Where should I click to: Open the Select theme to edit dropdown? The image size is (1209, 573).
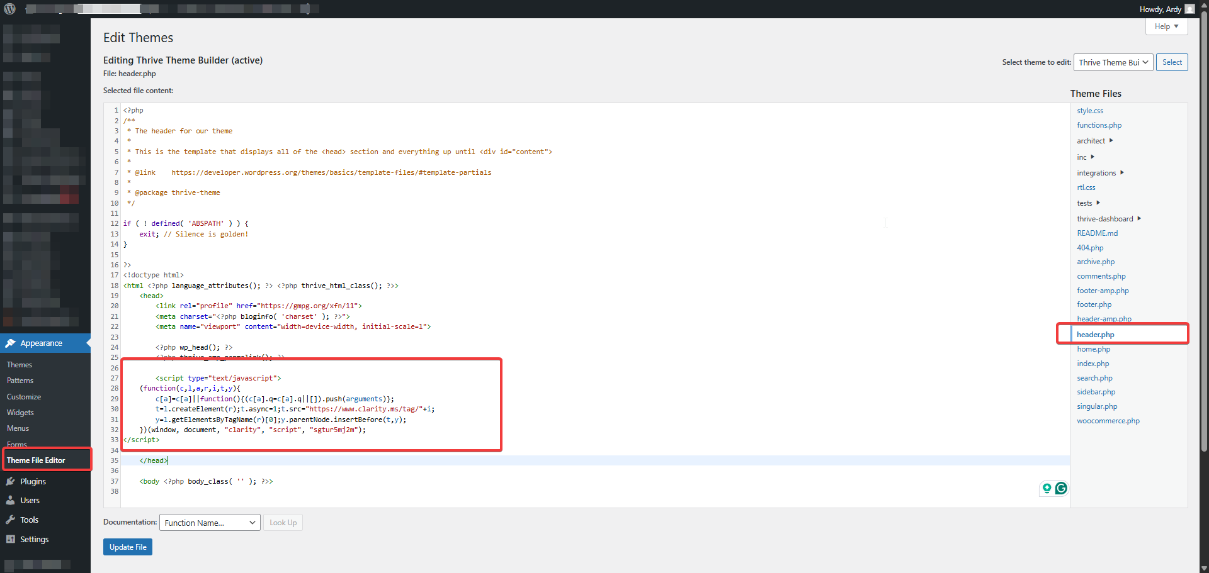coord(1113,62)
